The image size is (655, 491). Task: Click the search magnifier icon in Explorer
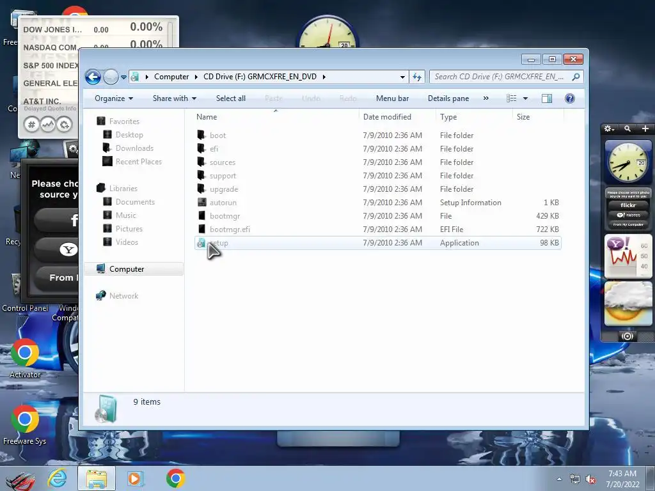576,77
